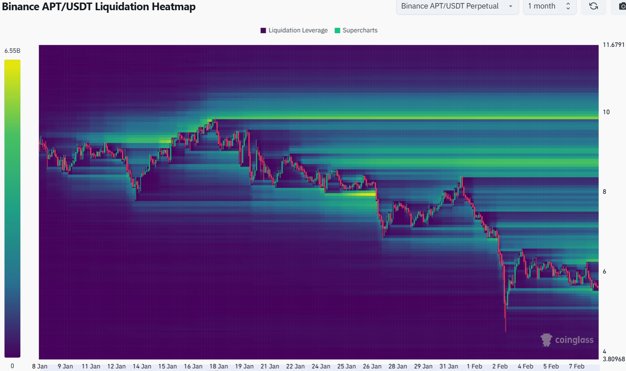The height and width of the screenshot is (371, 626).
Task: Toggle the Supercharts legend entry
Action: click(356, 30)
